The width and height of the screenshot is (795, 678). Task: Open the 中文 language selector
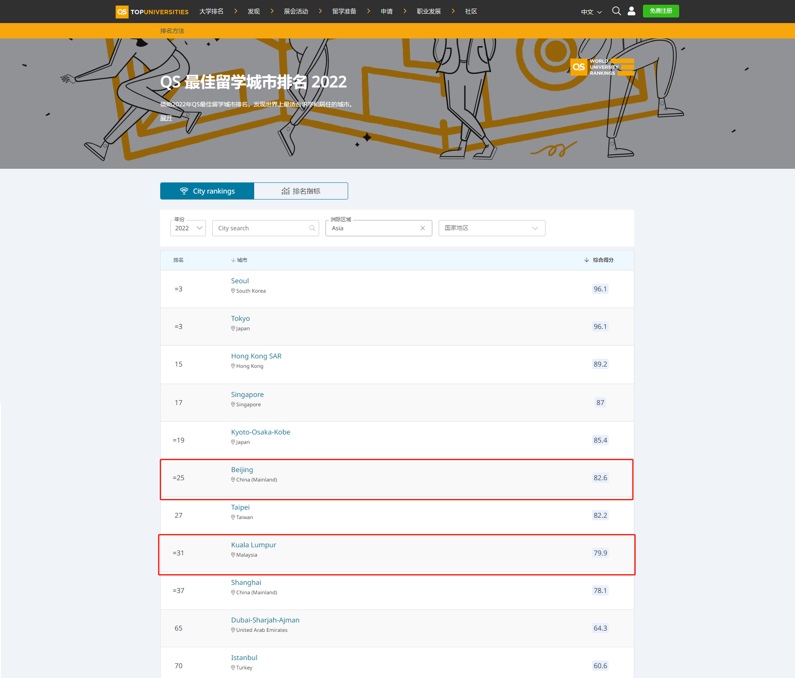coord(591,12)
